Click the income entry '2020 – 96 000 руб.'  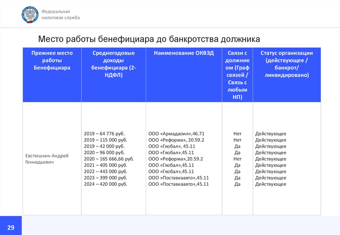[104, 153]
